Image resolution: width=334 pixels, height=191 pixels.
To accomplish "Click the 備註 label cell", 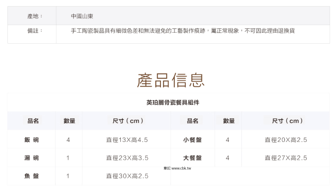I will tap(35, 31).
